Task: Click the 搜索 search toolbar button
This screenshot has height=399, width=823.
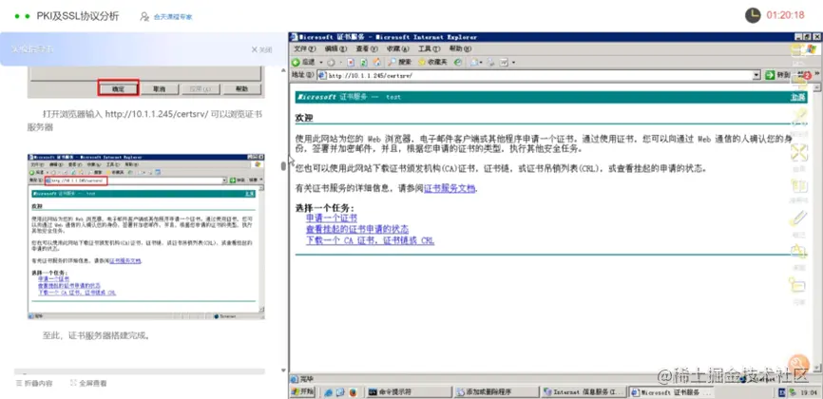Action: [x=400, y=62]
